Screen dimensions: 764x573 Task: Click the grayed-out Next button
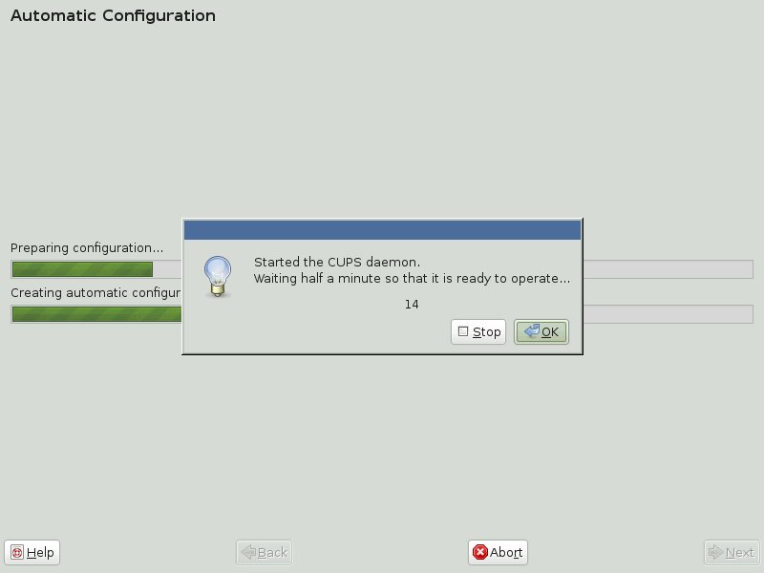732,553
